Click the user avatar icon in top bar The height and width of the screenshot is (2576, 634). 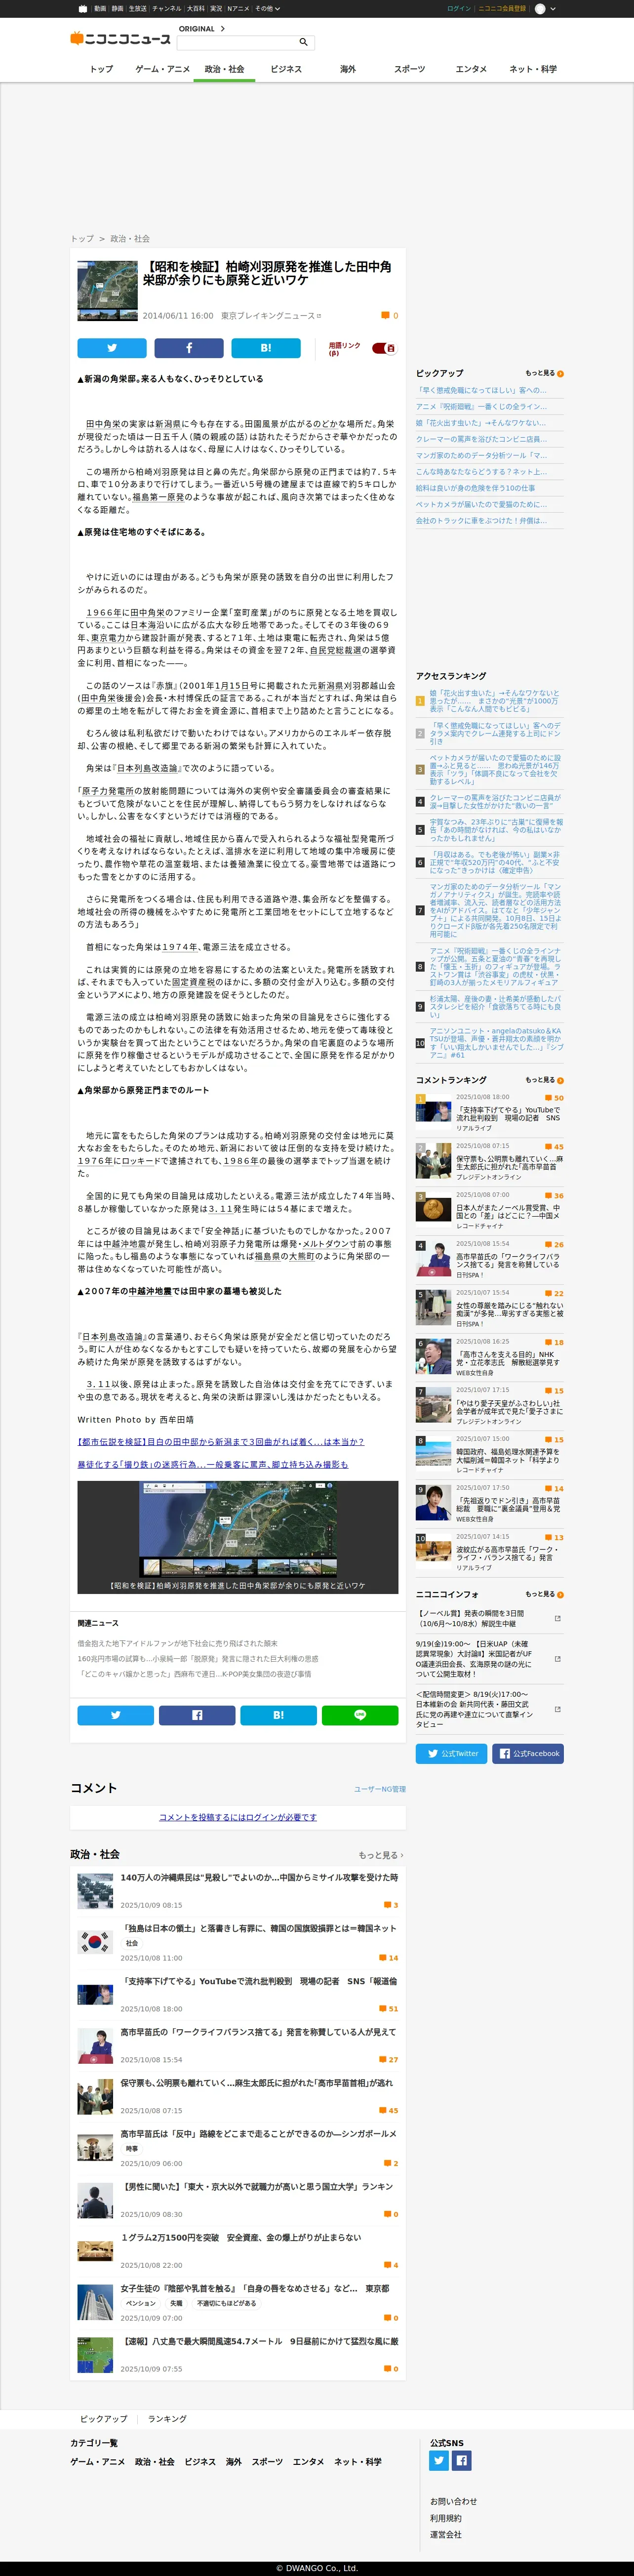(540, 8)
